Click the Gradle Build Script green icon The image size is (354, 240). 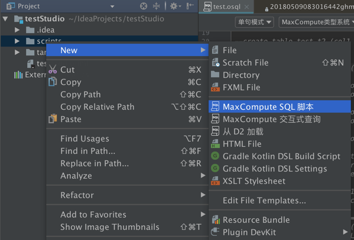coord(215,156)
